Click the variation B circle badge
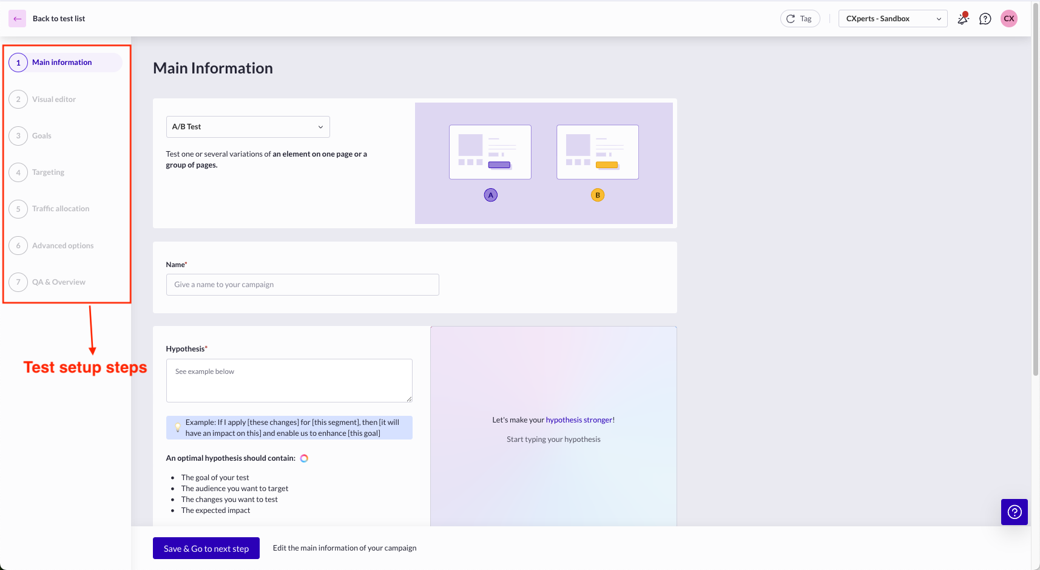 (598, 195)
